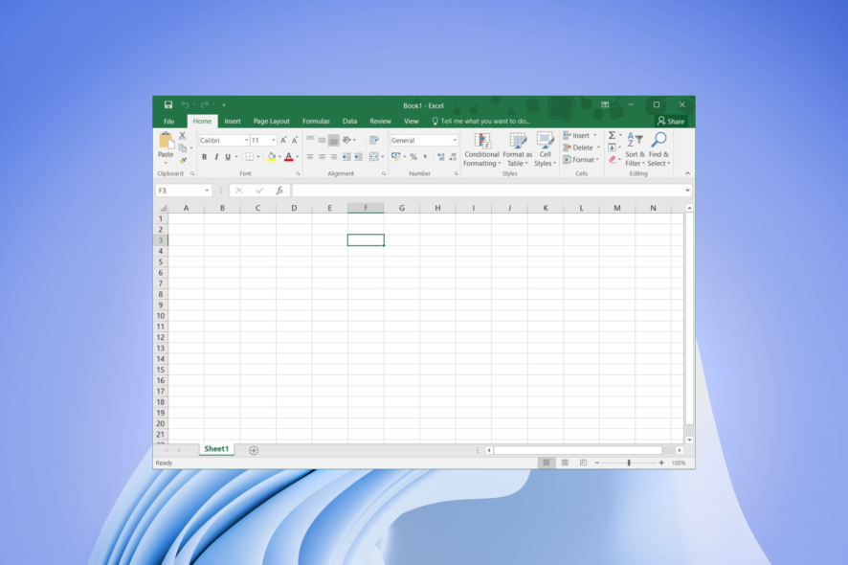Image resolution: width=848 pixels, height=565 pixels.
Task: Select the Italic formatting icon
Action: click(215, 157)
